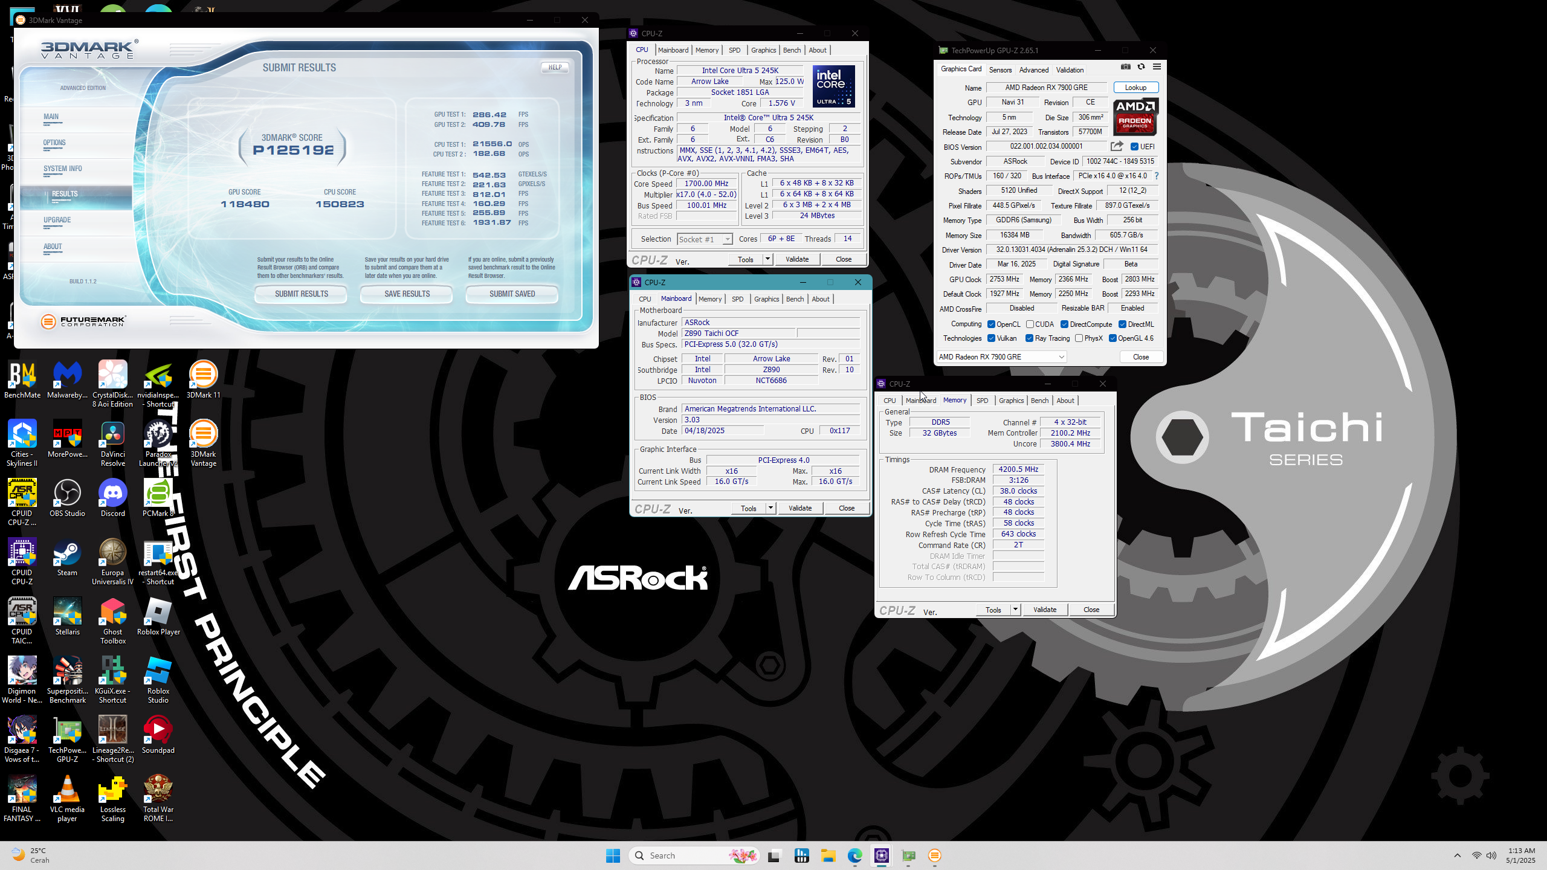
Task: Open DaVinci Resolve desktop icon
Action: pyautogui.click(x=112, y=443)
